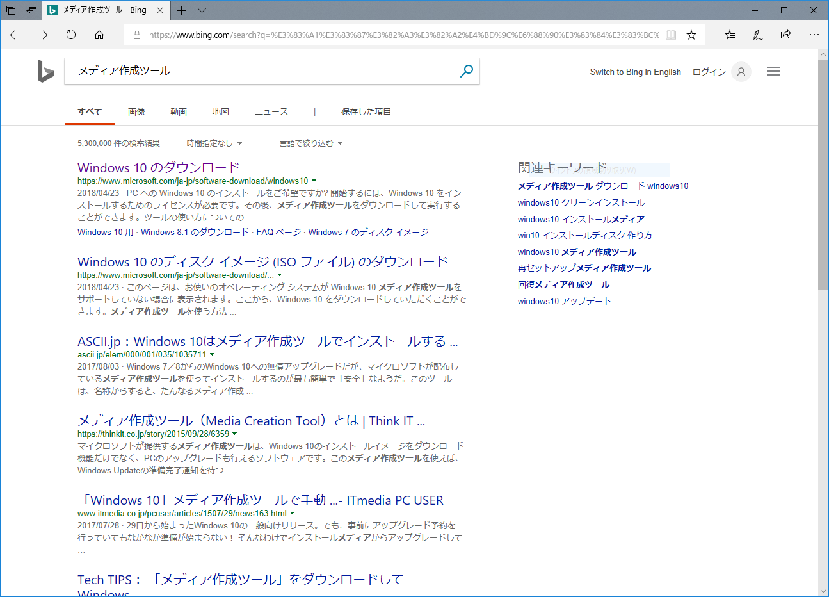The image size is (829, 597).
Task: Open the Bing hamburger menu
Action: [x=773, y=72]
